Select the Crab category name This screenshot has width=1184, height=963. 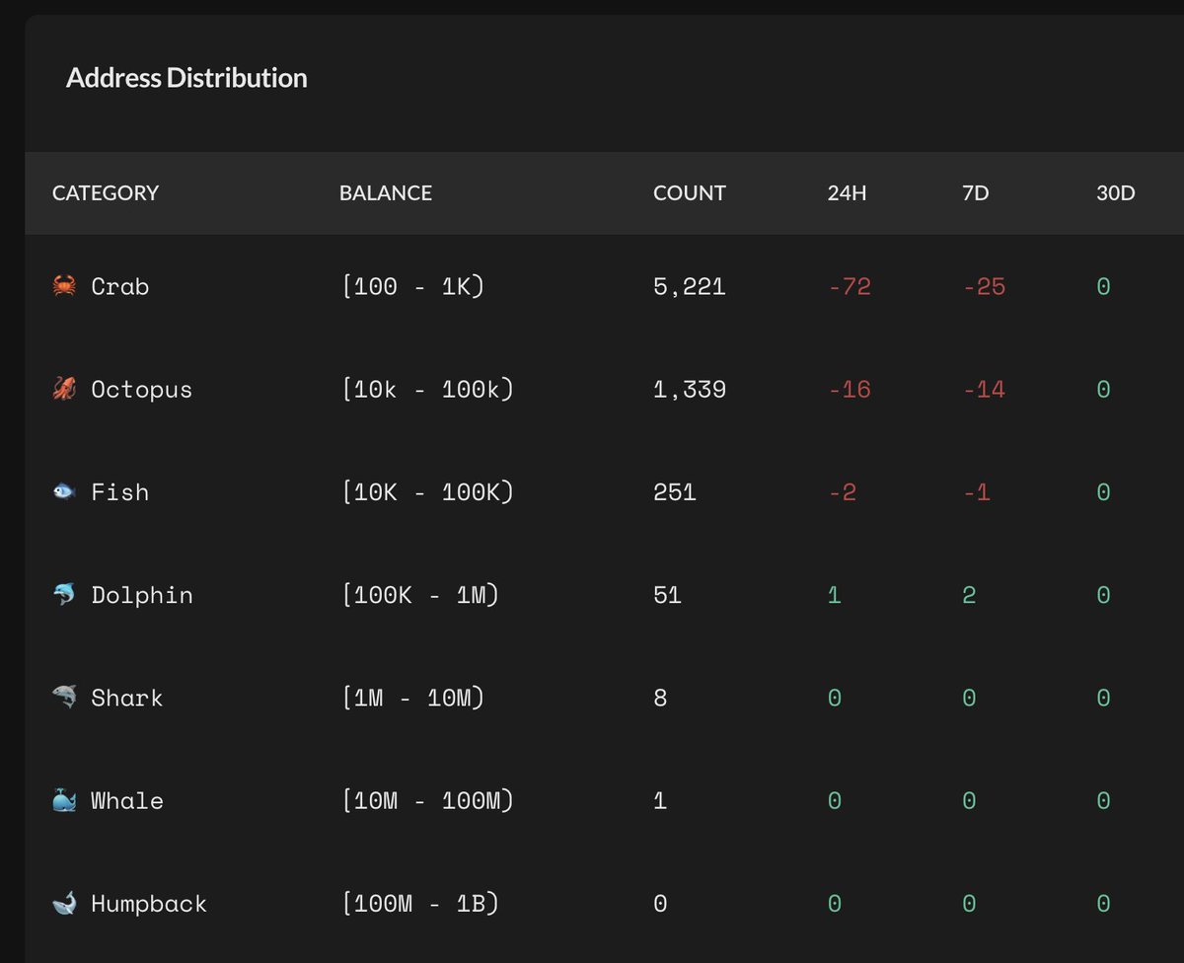pos(120,287)
